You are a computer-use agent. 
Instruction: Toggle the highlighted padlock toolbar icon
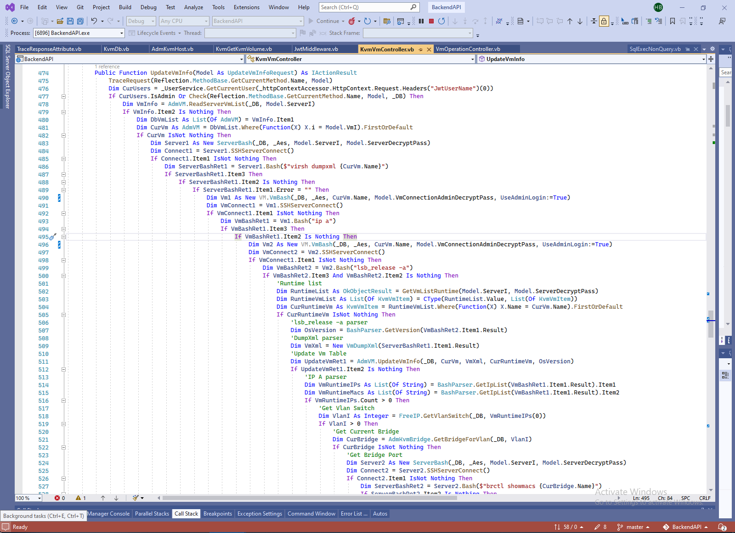click(604, 21)
